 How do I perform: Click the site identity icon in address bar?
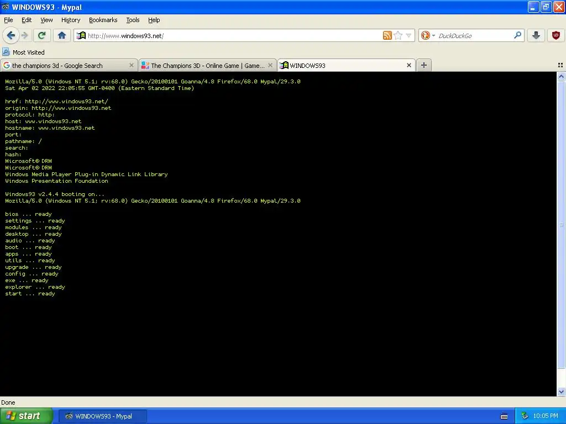[81, 35]
